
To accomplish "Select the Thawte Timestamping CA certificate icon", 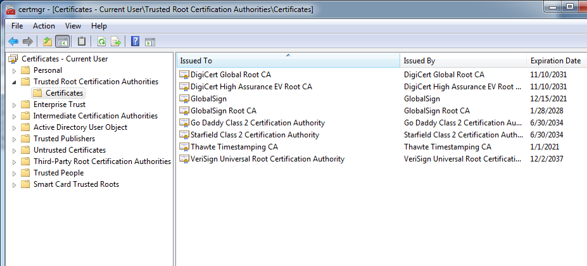I will (184, 147).
